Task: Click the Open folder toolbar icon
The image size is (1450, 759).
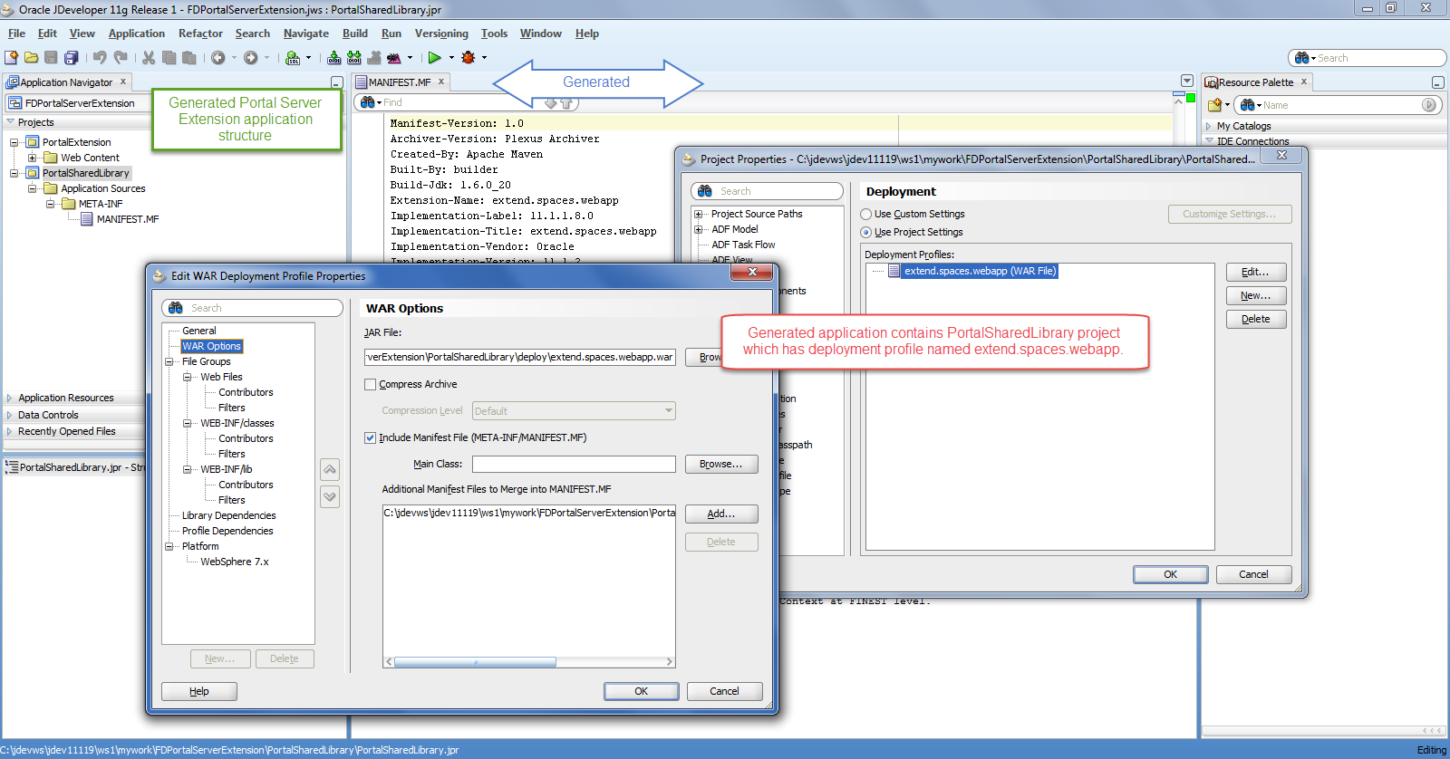Action: [x=32, y=57]
